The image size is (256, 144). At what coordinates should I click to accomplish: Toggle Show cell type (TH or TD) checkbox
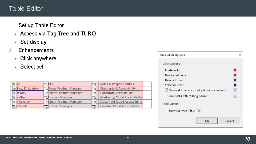pos(166,110)
